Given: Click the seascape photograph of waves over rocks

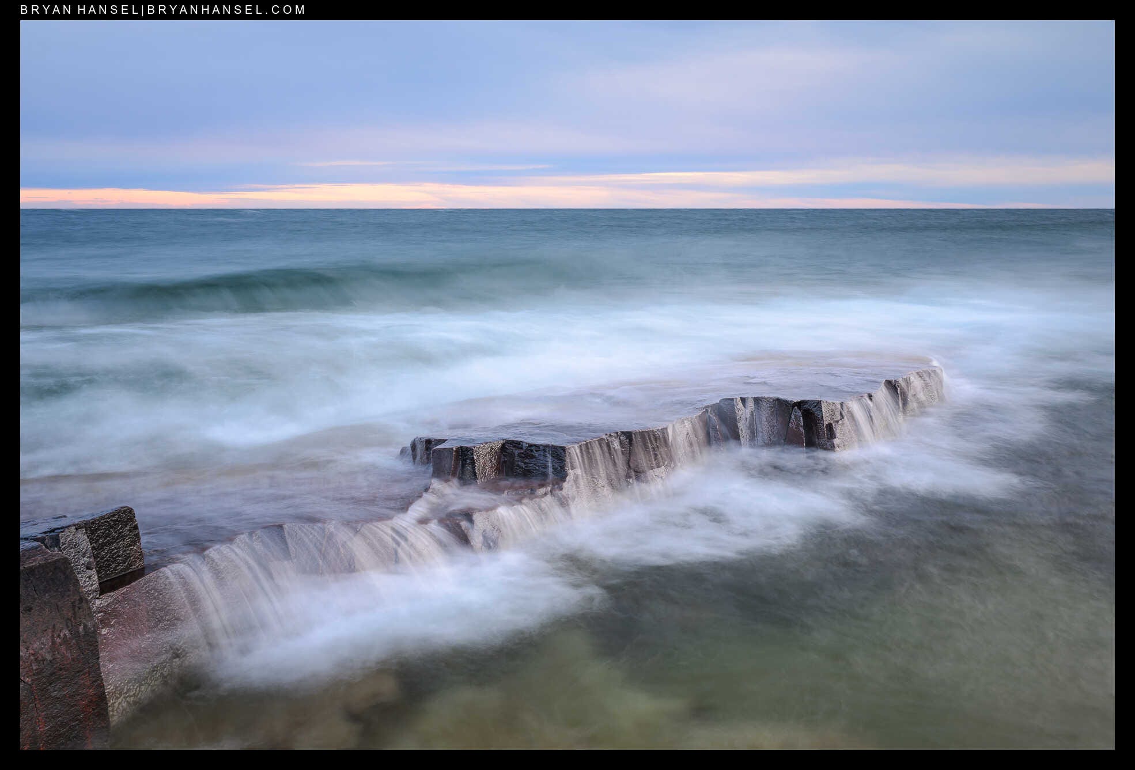Looking at the screenshot, I should pos(567,385).
